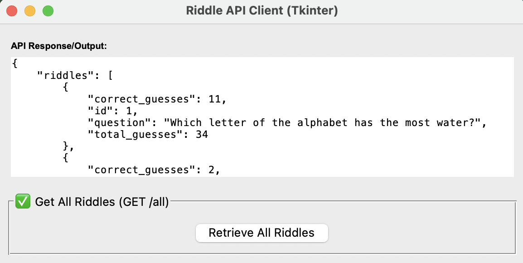523x263 pixels.
Task: Click the window title 'Riddle API Client (Tkinter)'
Action: [261, 10]
